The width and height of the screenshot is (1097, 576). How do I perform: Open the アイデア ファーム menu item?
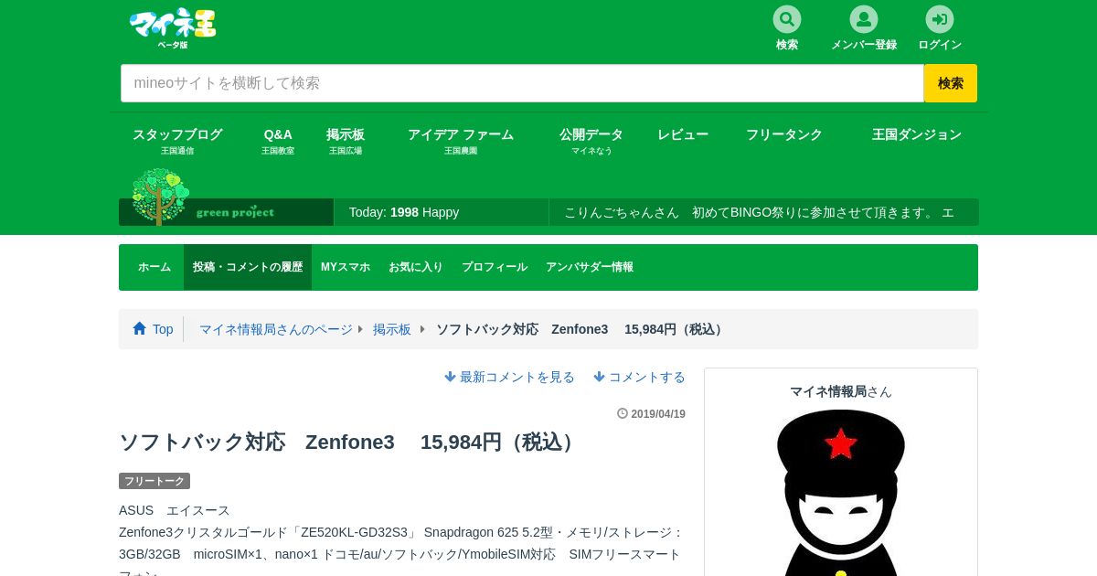point(461,141)
